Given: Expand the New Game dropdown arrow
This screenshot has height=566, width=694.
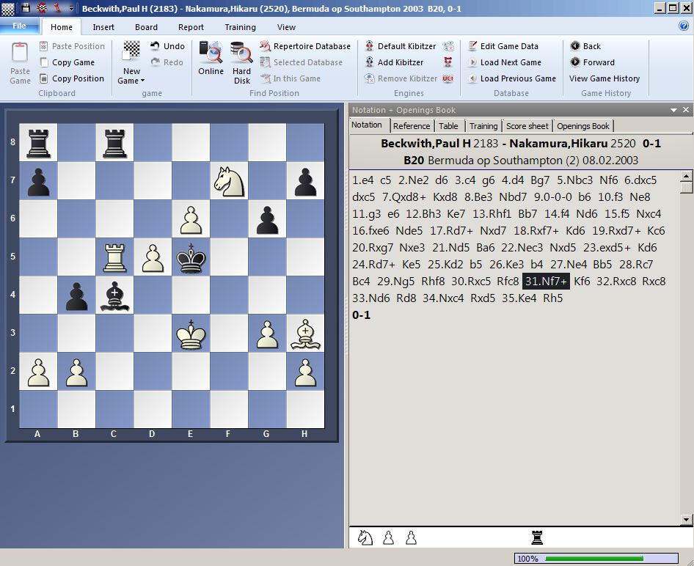Looking at the screenshot, I should pos(143,81).
